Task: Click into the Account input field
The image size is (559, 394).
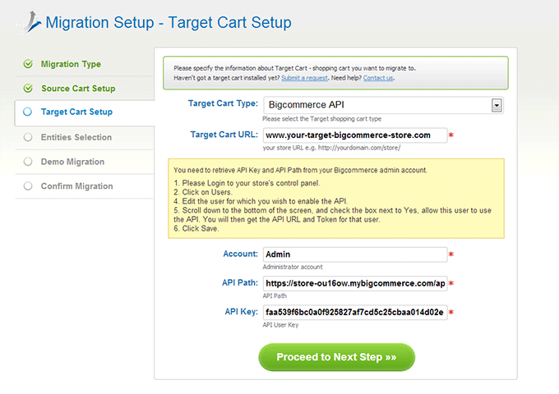Action: coord(355,254)
